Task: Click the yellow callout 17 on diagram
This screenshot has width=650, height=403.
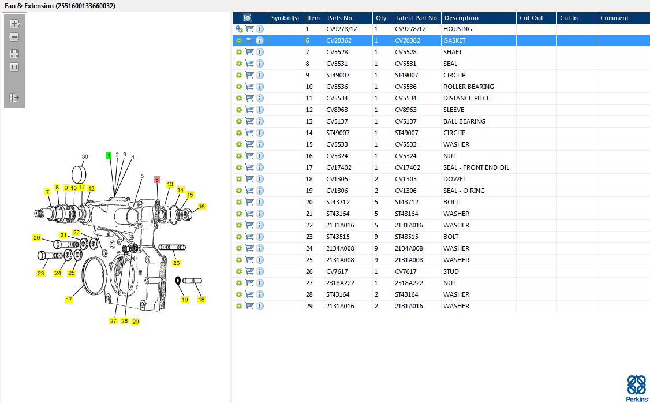Action: (x=69, y=300)
